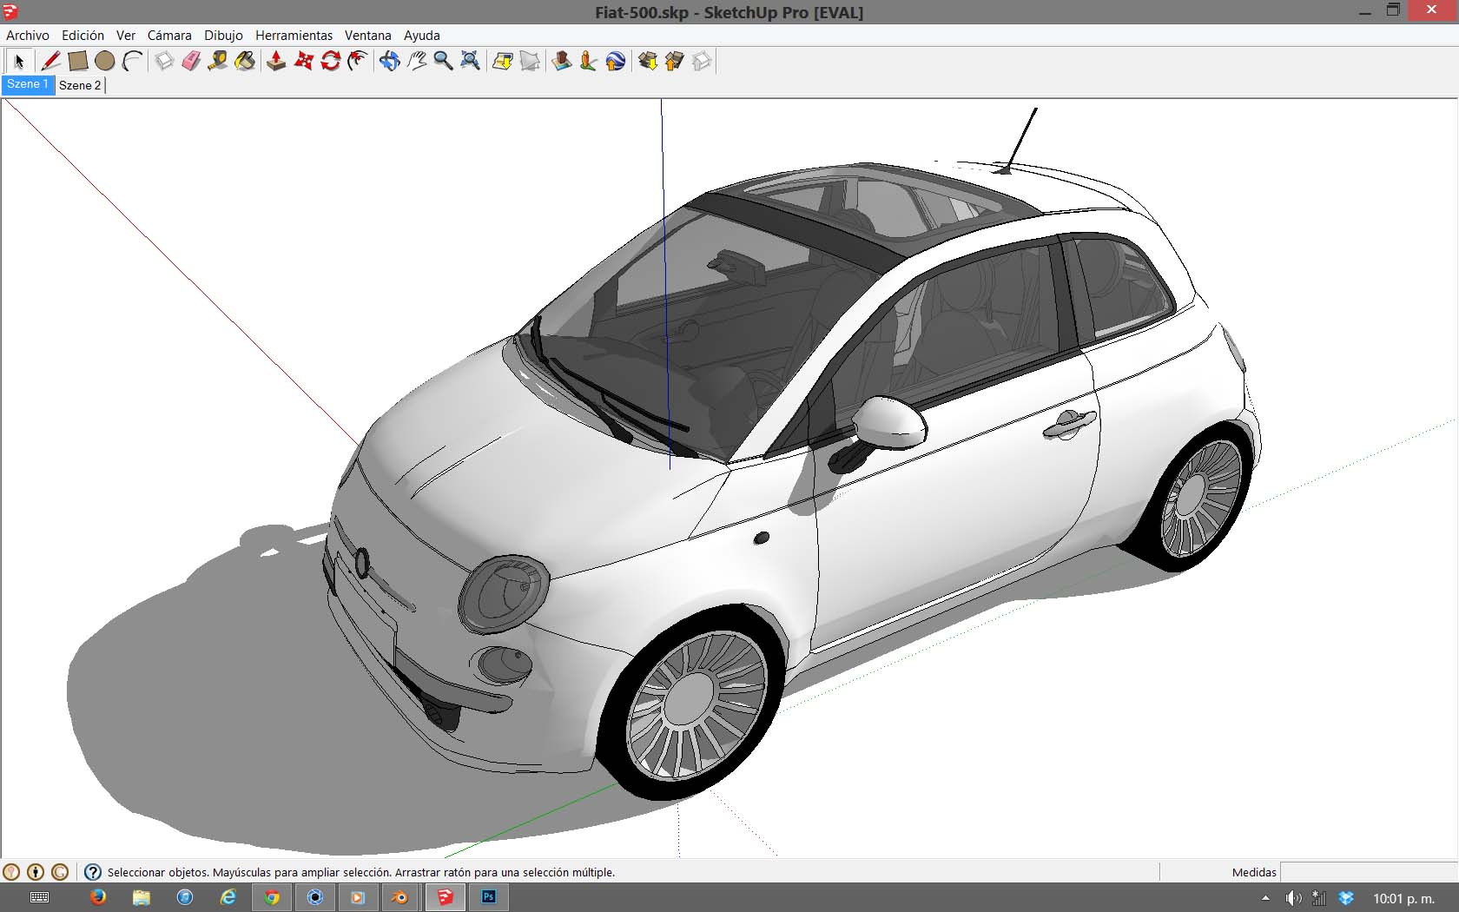Screen dimensions: 1459x912
Task: Choose the Move tool with red arrows
Action: click(303, 61)
